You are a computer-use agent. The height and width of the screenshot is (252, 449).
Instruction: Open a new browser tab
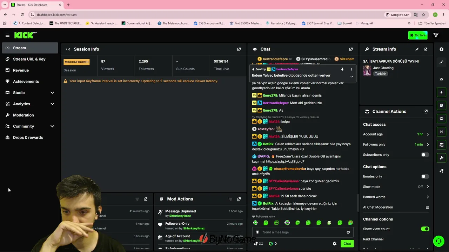click(68, 5)
